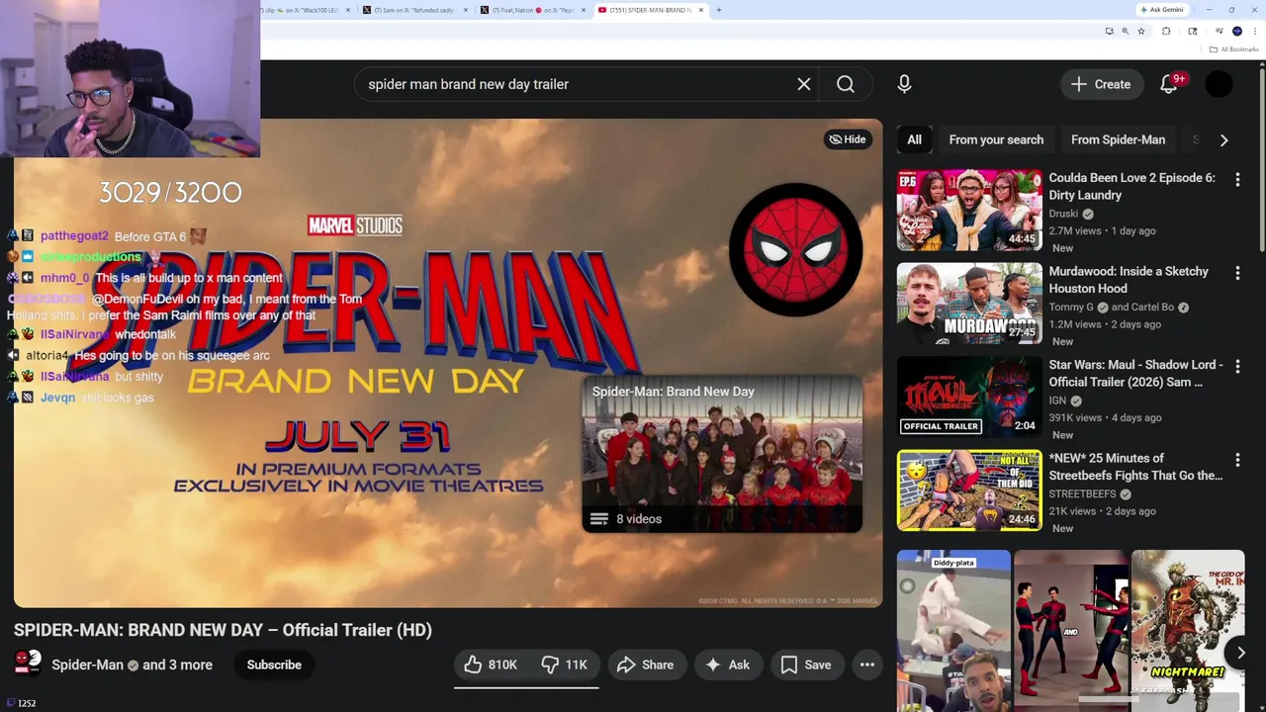The width and height of the screenshot is (1266, 712).
Task: Open Chrome profile avatar
Action: pos(1237,32)
